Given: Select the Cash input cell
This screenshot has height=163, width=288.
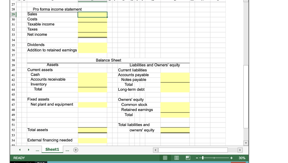Looking at the screenshot, I should click(x=92, y=75).
